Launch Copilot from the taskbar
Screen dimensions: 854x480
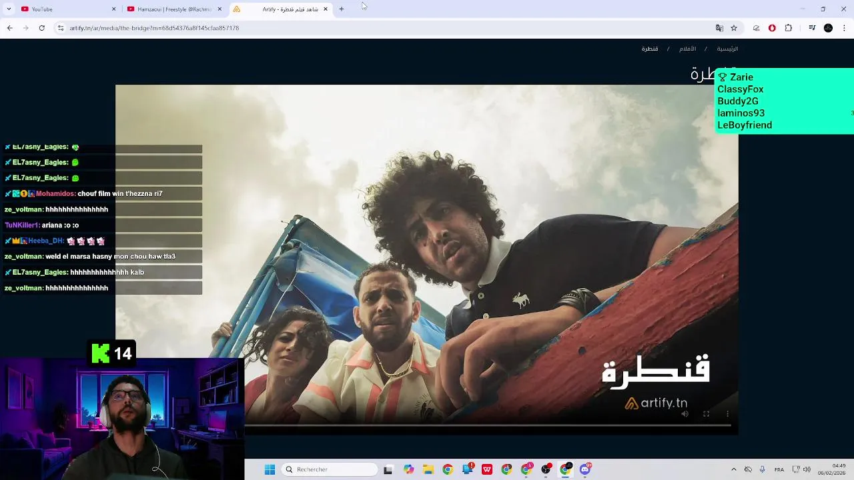tap(408, 469)
